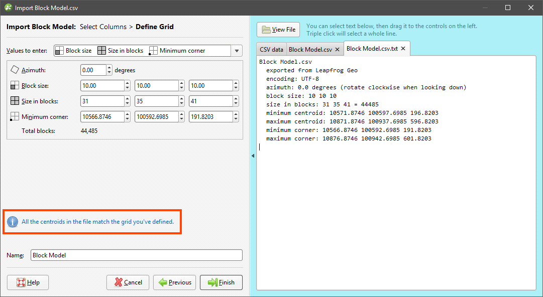Click Minimum corner field 100592.6985

coord(157,116)
